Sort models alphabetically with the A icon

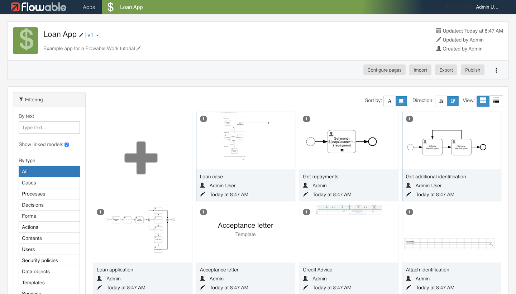pos(390,101)
